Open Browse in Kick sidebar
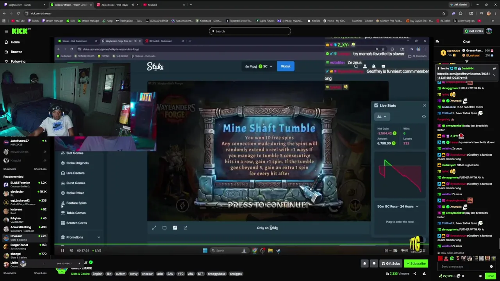This screenshot has width=500, height=281. 16,52
